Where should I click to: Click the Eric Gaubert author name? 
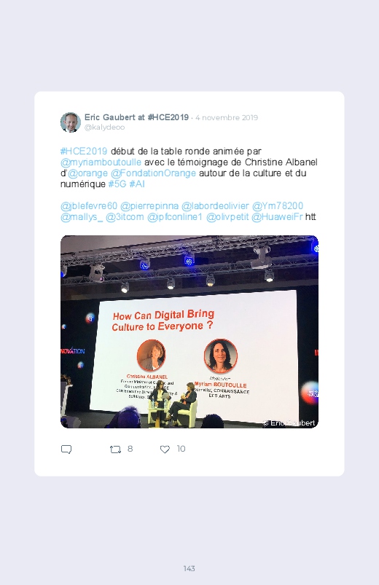click(109, 117)
